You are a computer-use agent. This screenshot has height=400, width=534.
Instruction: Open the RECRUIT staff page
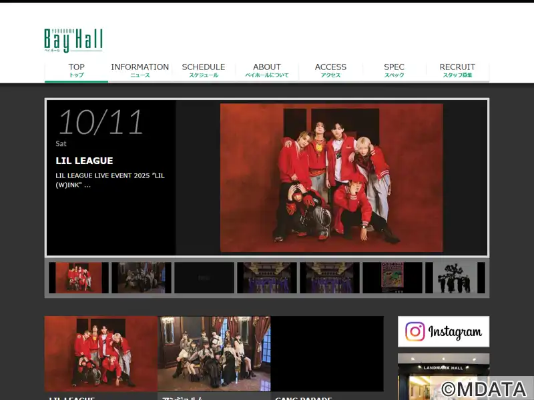click(x=457, y=71)
